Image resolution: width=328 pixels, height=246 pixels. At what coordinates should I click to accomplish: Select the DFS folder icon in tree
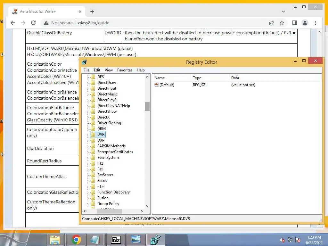point(93,77)
